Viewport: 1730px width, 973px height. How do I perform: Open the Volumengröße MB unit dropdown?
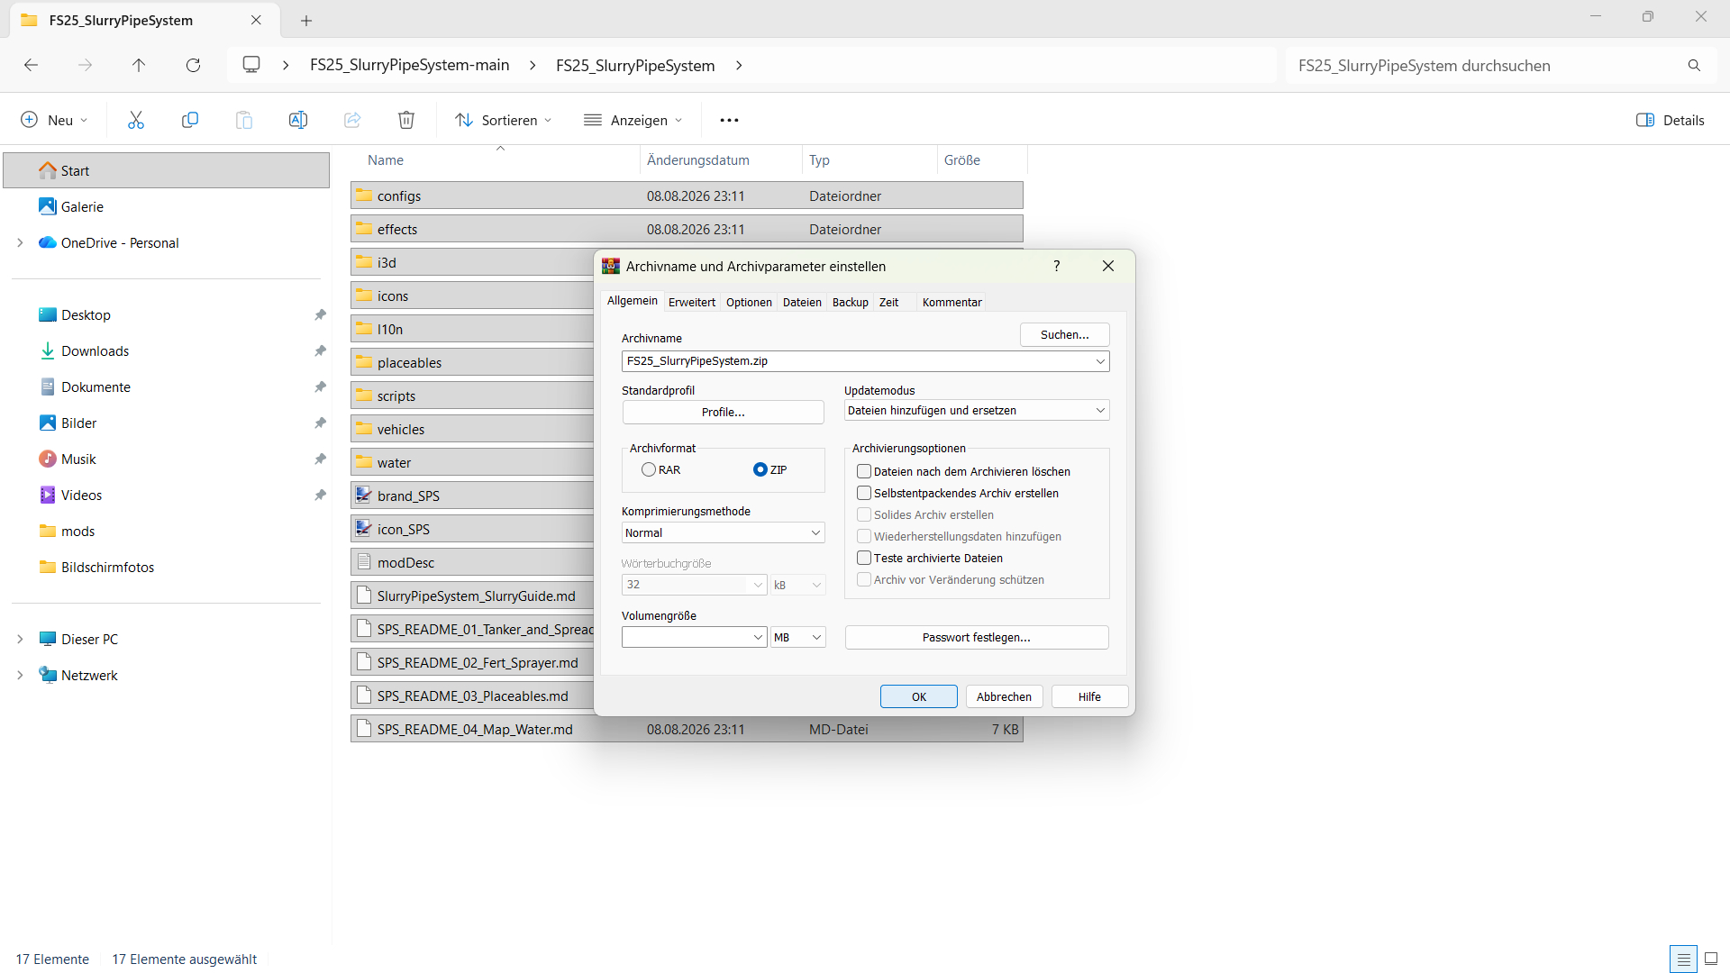[798, 637]
